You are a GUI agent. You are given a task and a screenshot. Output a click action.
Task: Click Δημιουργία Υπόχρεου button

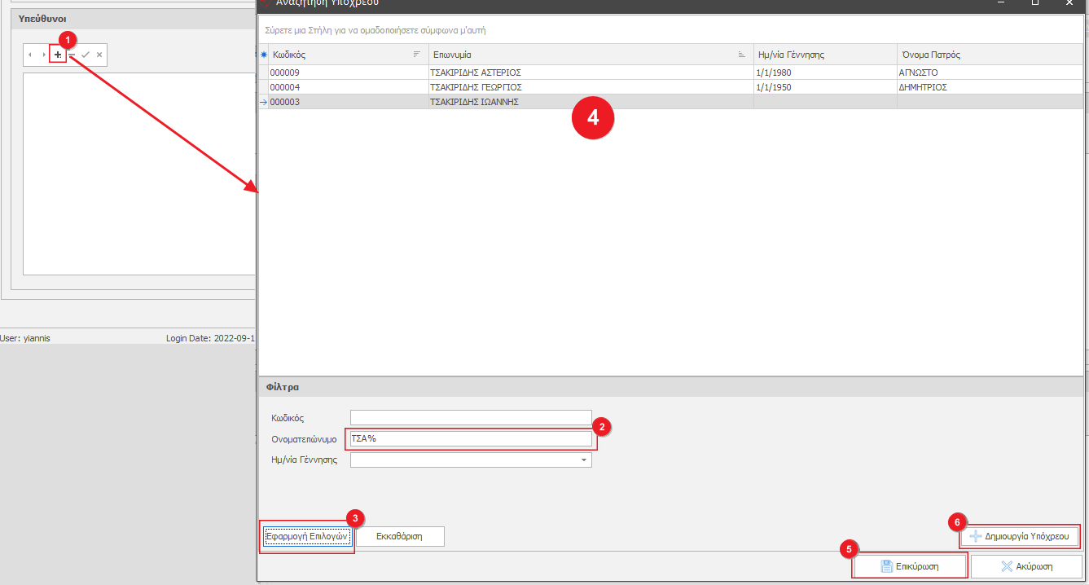[1019, 537]
